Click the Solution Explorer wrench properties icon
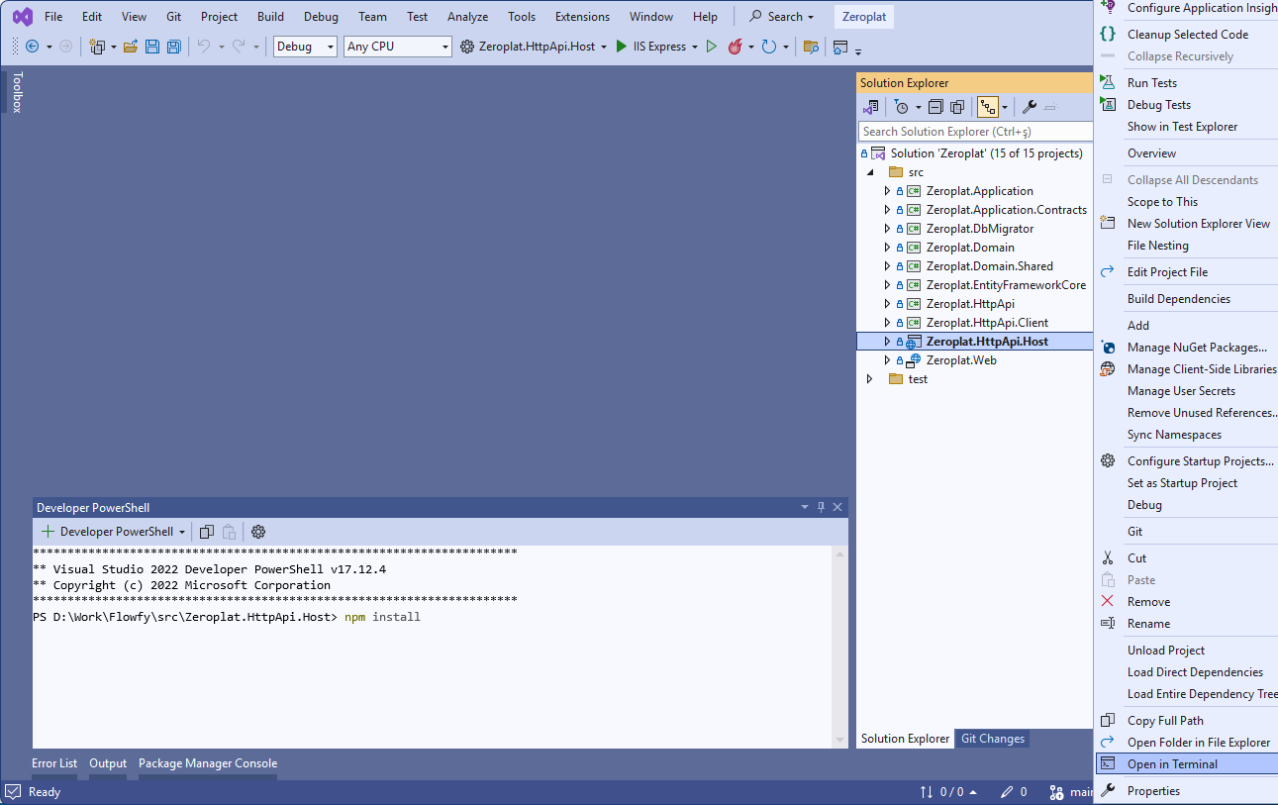Viewport: 1278px width, 805px height. [1030, 107]
